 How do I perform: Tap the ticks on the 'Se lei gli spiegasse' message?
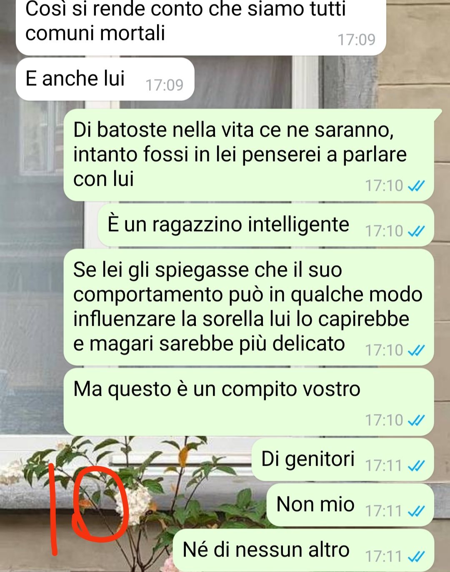416,350
